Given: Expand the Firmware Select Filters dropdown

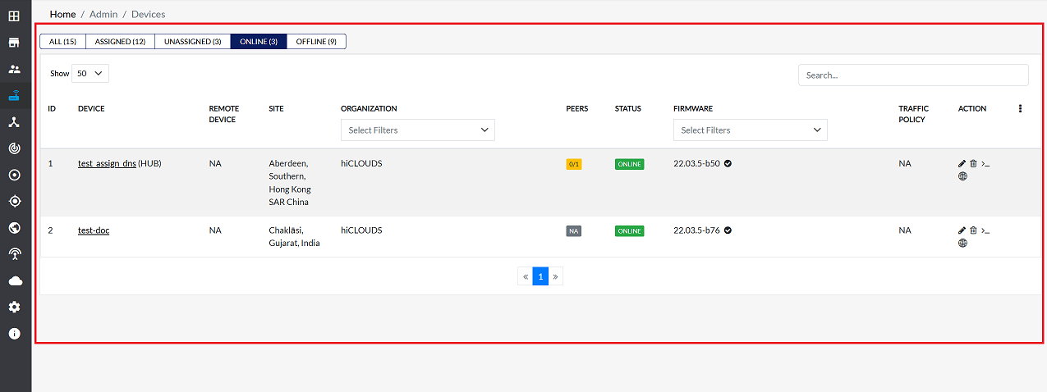Looking at the screenshot, I should coord(751,130).
